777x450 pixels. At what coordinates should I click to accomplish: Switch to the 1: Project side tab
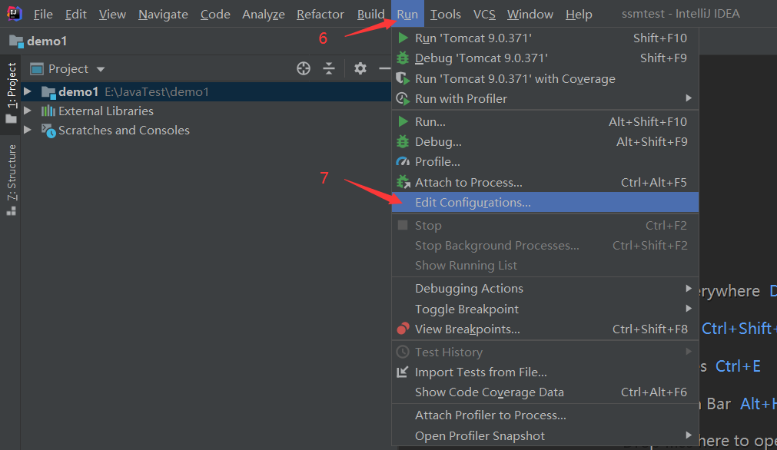pyautogui.click(x=11, y=93)
